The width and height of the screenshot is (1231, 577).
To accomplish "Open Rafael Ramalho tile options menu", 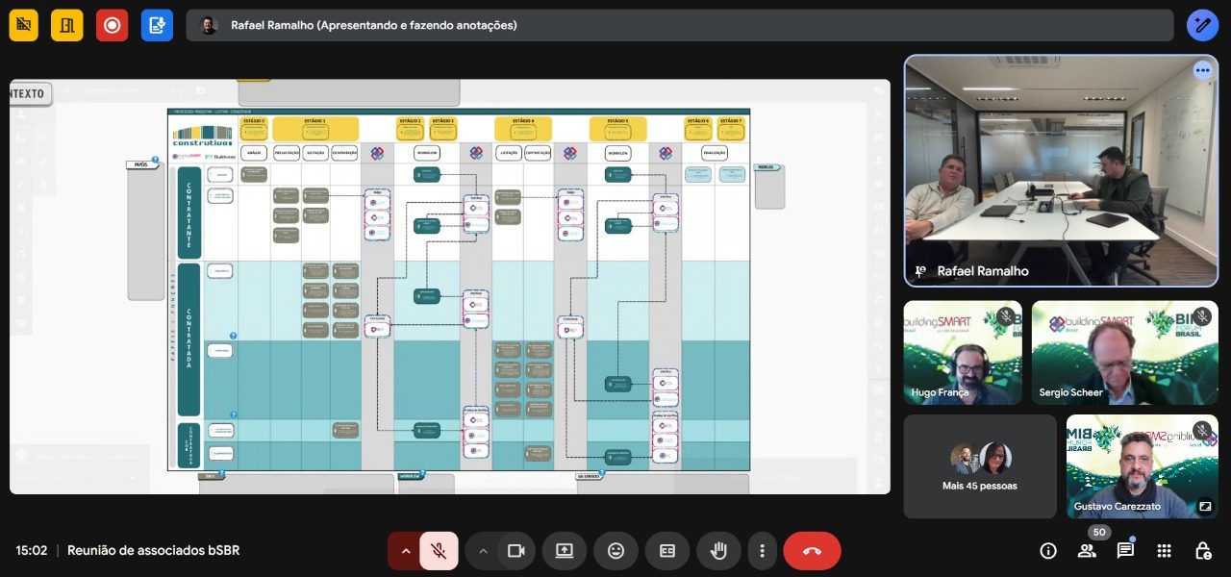I will [x=1202, y=70].
